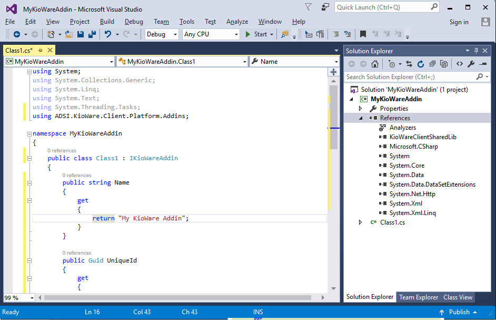Click the Solution Explorer pin icon

[x=476, y=51]
